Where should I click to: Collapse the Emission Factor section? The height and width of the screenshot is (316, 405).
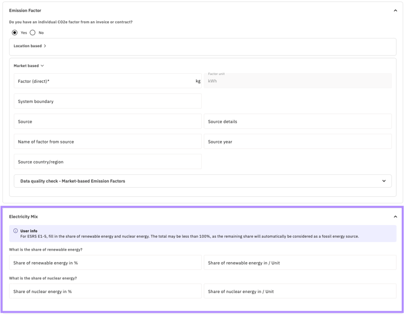point(395,11)
